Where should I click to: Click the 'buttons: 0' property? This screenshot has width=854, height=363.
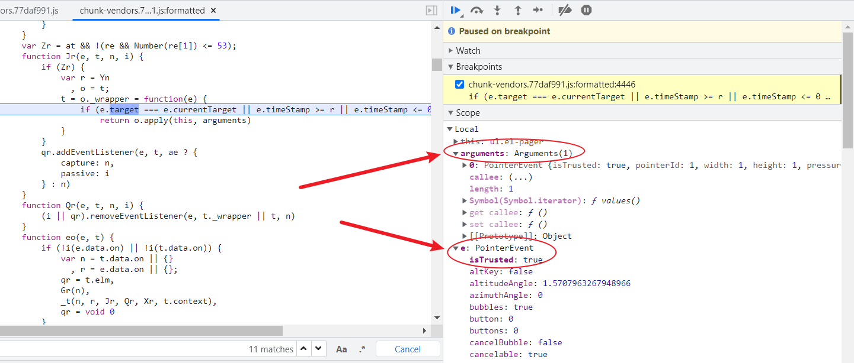coord(494,330)
